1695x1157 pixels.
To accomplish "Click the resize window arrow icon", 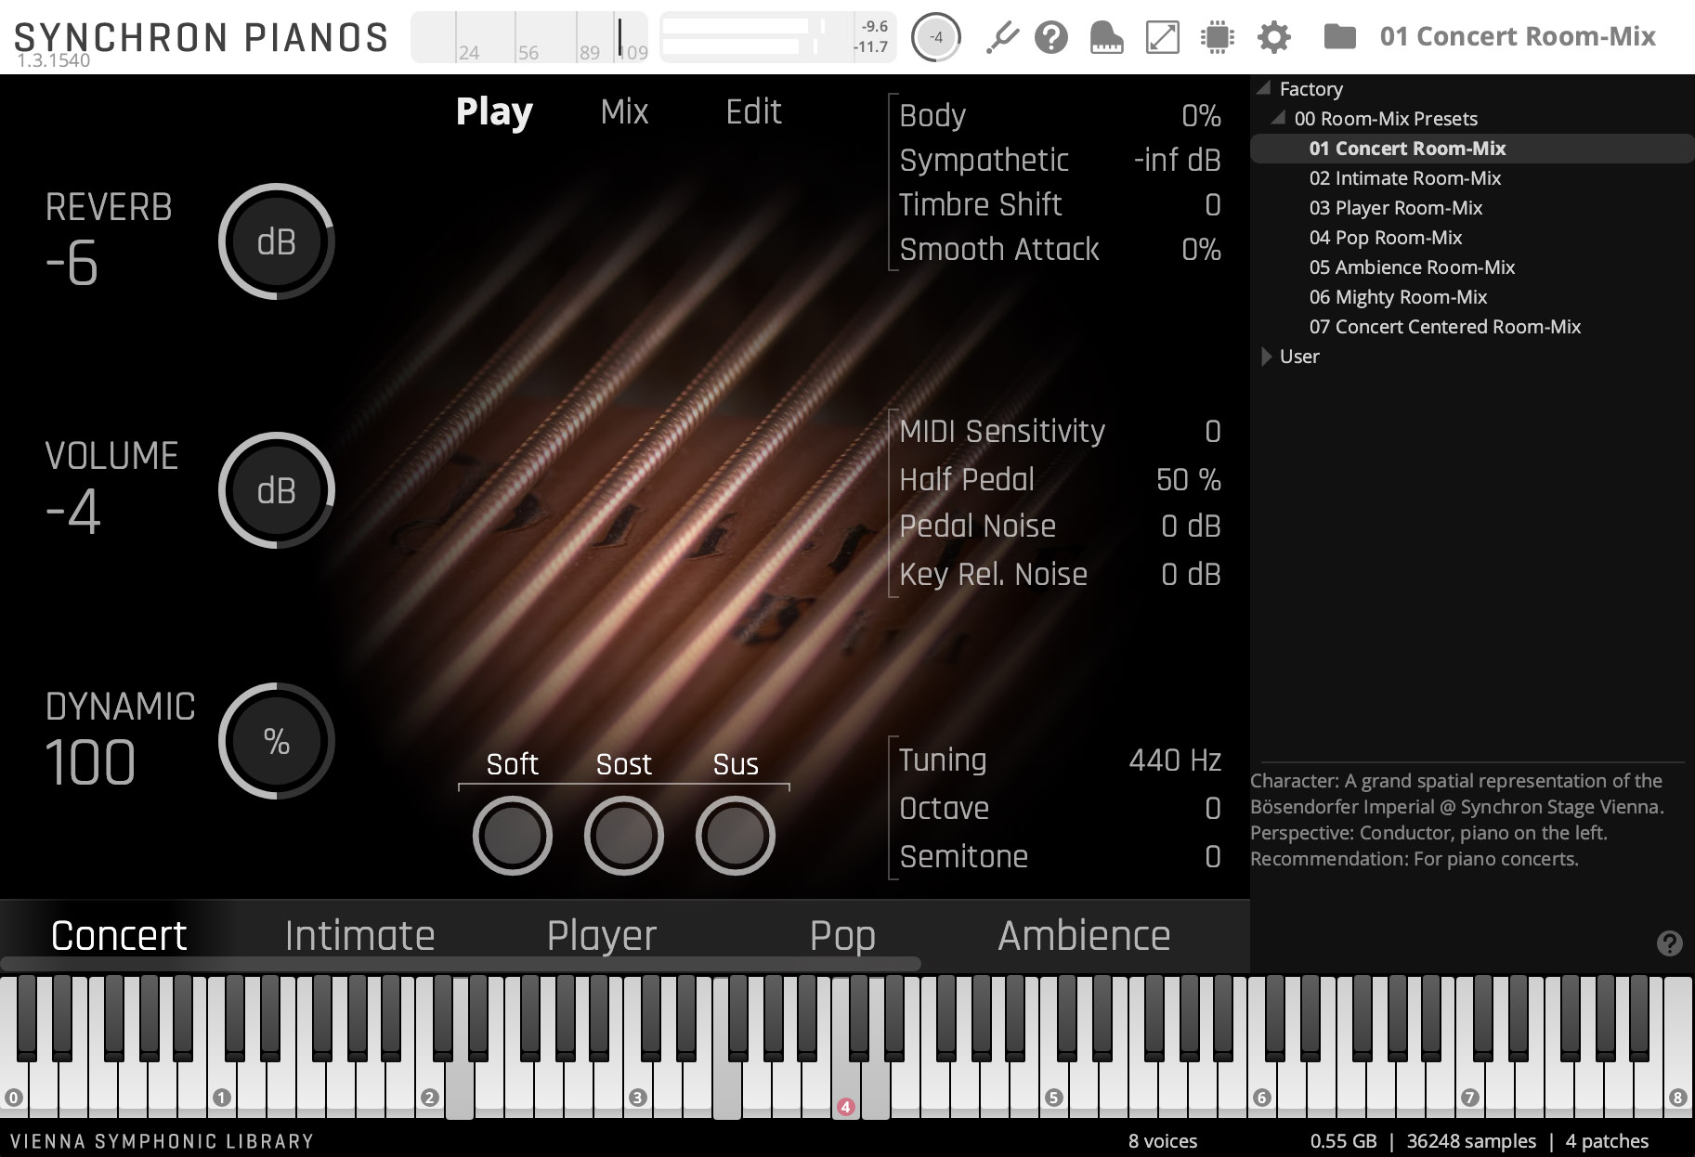I will (1162, 38).
